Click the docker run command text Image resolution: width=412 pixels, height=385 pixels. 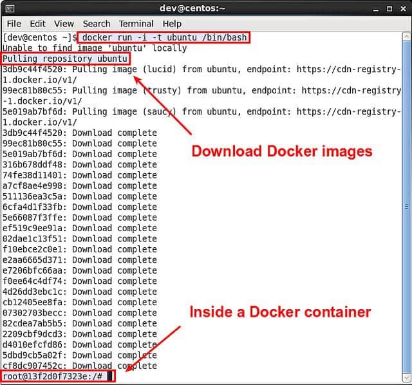[x=164, y=37]
